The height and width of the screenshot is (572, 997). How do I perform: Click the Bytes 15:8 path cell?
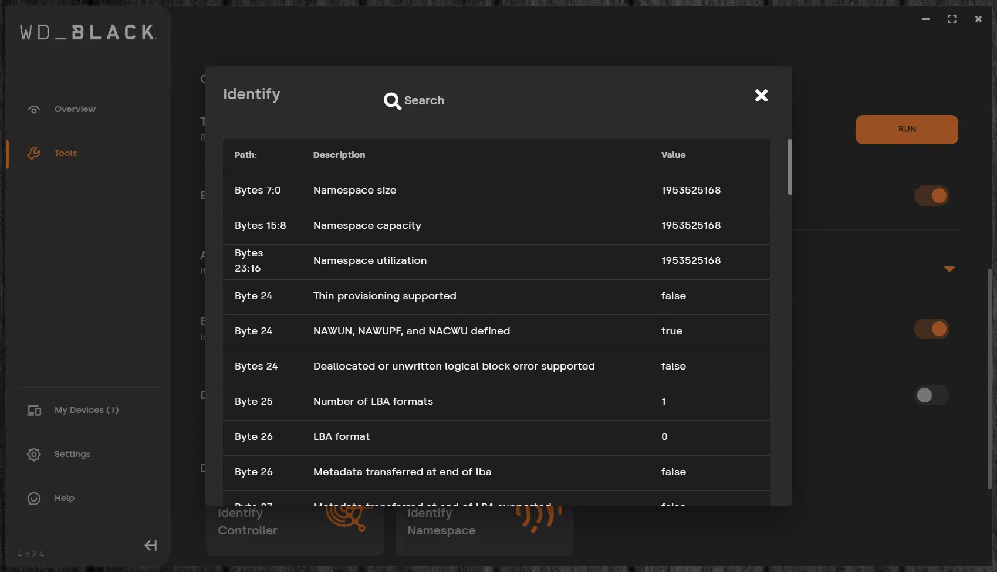(x=261, y=225)
